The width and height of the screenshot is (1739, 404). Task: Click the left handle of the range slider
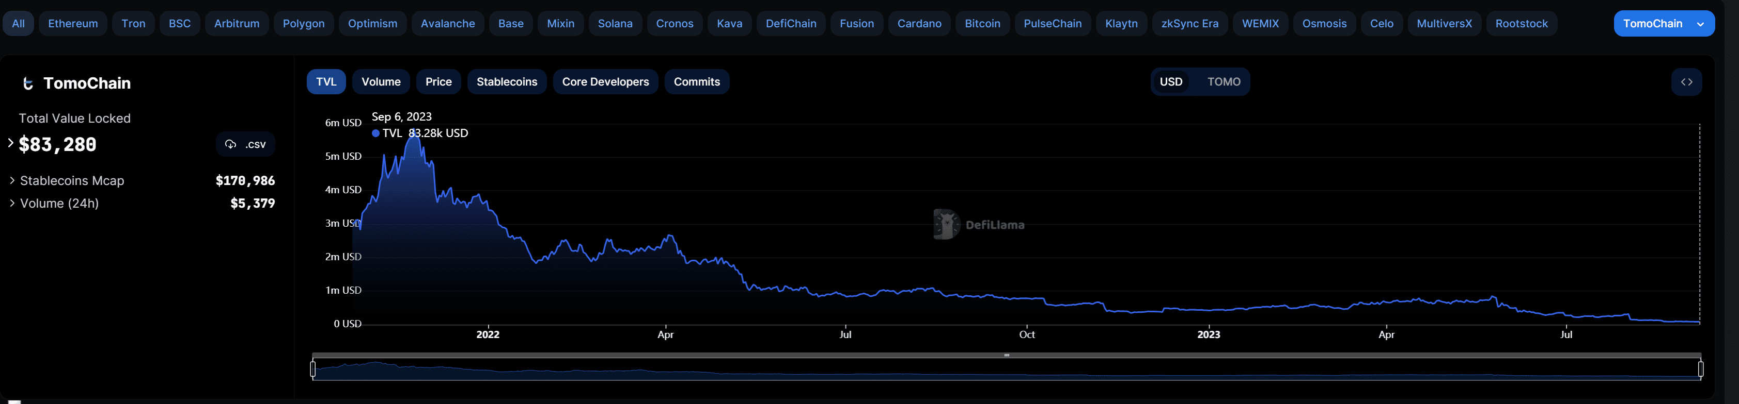(312, 369)
